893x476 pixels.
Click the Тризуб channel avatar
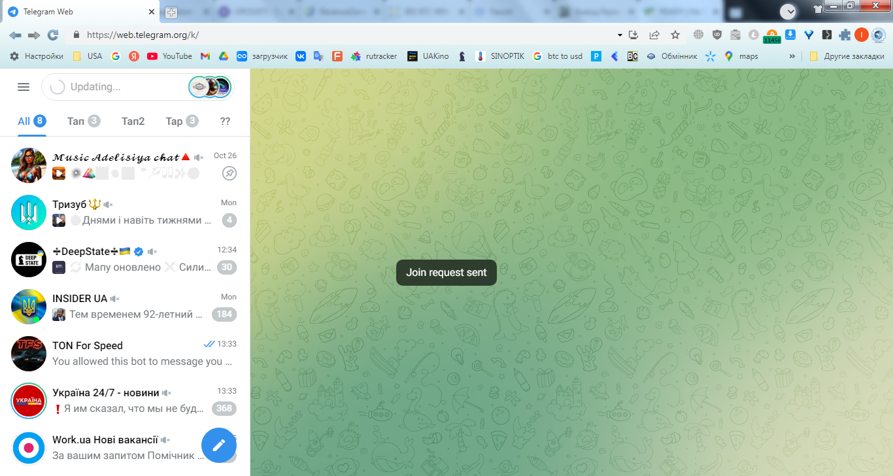pos(29,212)
